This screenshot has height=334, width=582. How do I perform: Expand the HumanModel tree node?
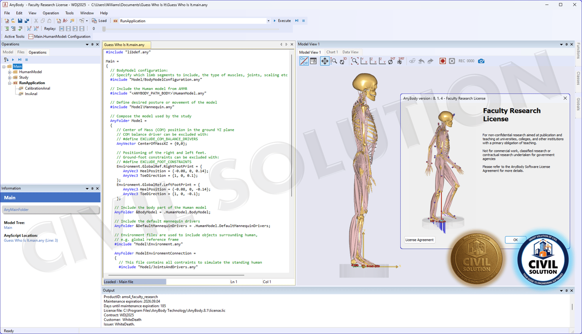click(x=10, y=72)
